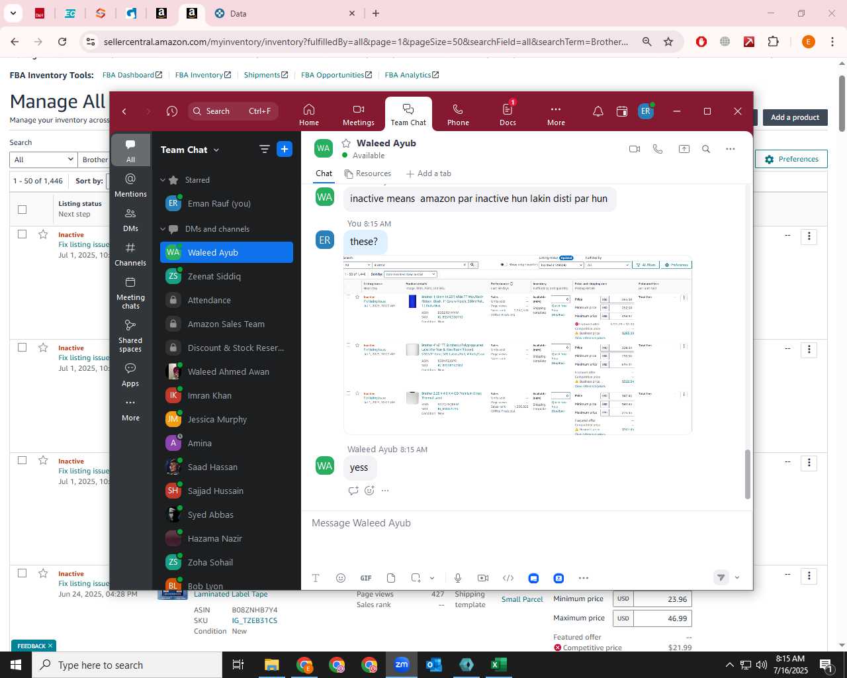Check second inactive listing checkbox

pos(22,348)
